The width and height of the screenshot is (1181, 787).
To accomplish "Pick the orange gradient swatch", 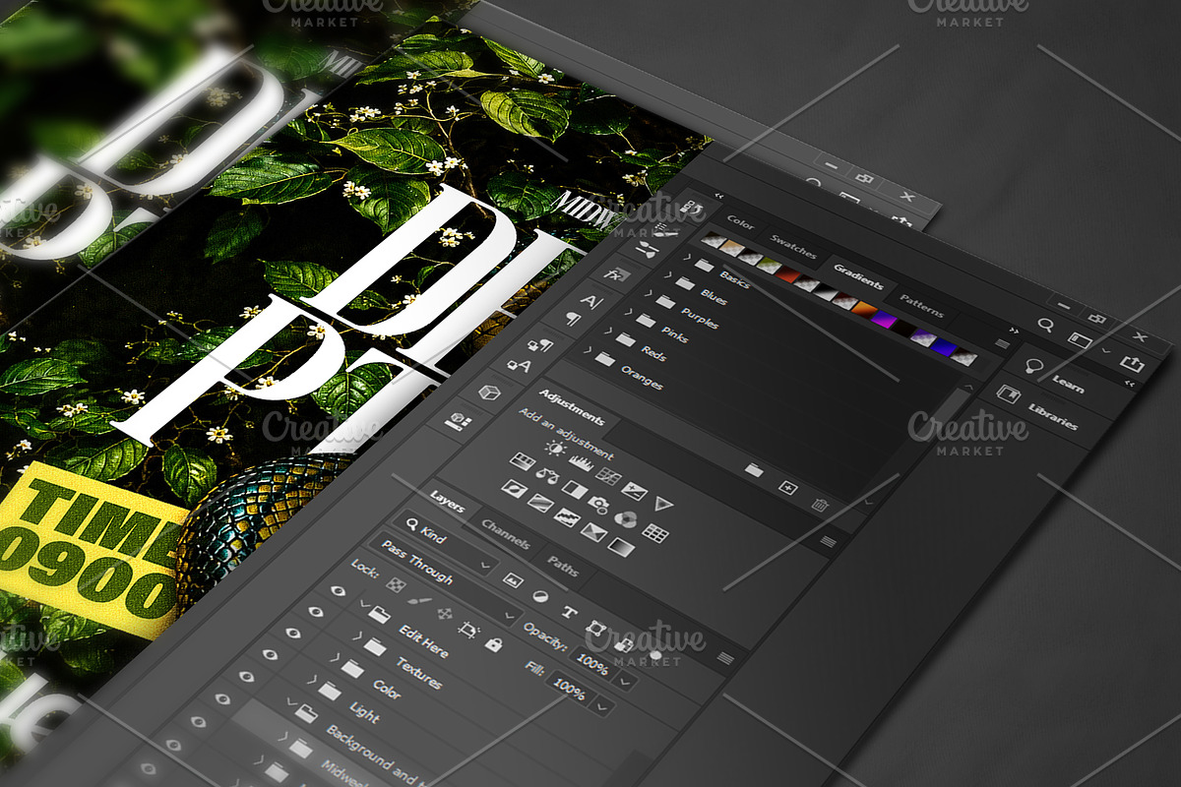I will coord(864,308).
